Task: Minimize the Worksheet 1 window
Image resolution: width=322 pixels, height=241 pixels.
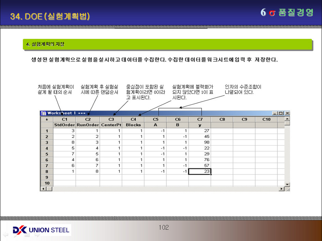Action: click(x=275, y=113)
